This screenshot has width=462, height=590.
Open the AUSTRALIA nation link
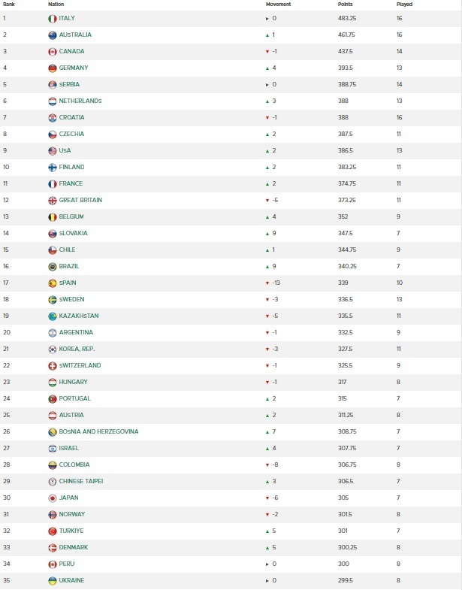(77, 35)
